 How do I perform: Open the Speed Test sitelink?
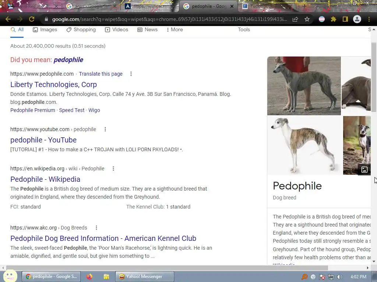(x=72, y=110)
